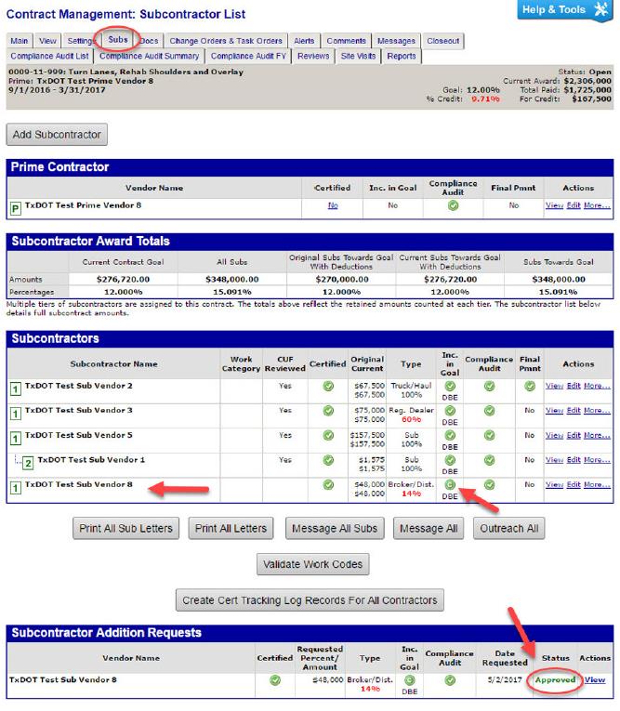
Task: Click Inc. in Goal icon for Sub Vendor 8
Action: pos(450,485)
